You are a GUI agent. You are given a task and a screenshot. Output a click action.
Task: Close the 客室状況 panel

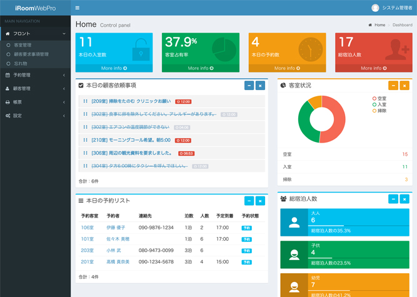(404, 86)
